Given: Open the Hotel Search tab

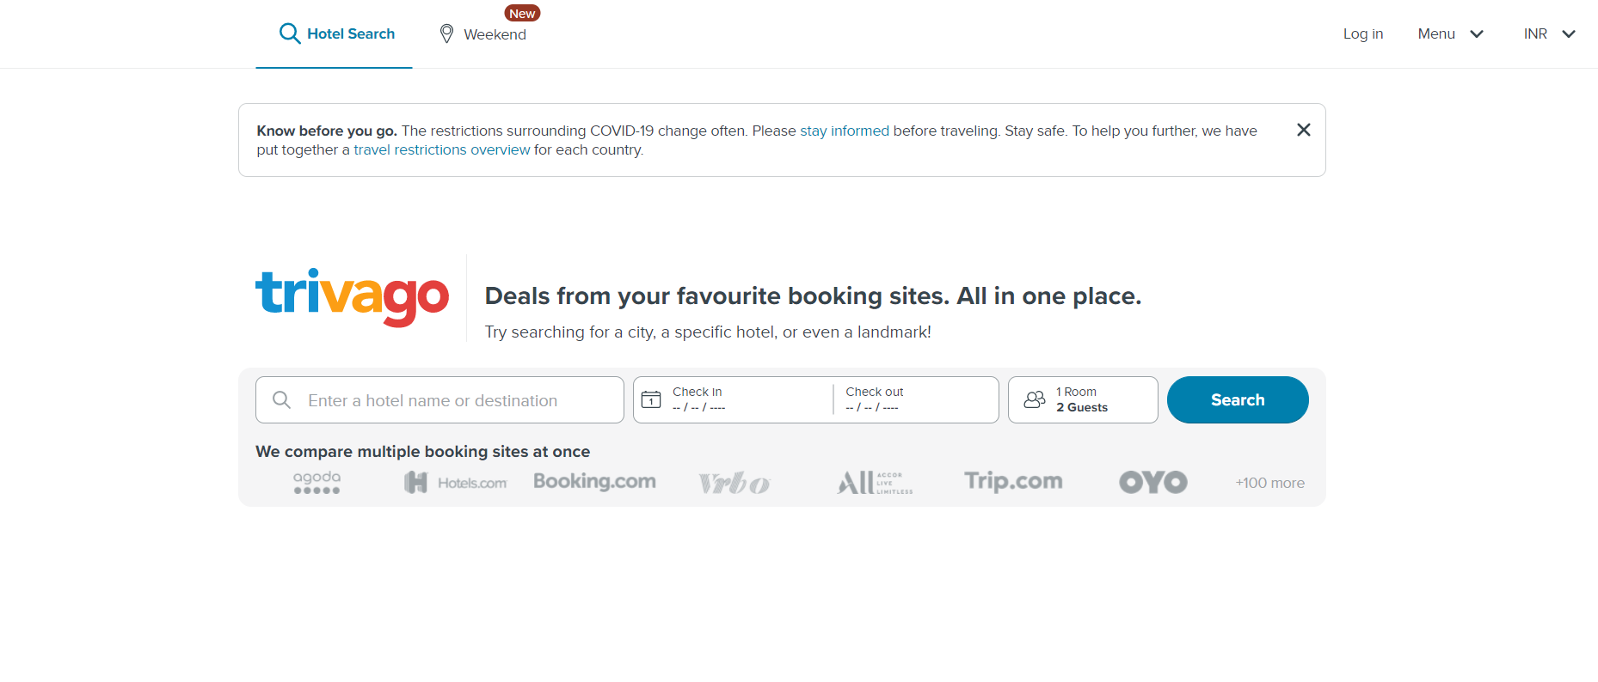Looking at the screenshot, I should coord(334,33).
